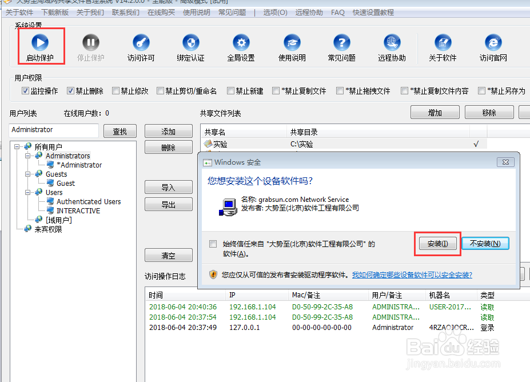
Task: Click the shield warning icon in dialog
Action: [213, 274]
